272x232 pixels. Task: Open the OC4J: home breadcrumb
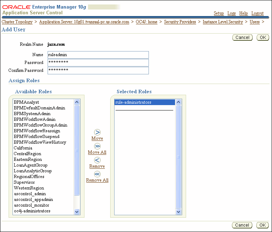147,22
